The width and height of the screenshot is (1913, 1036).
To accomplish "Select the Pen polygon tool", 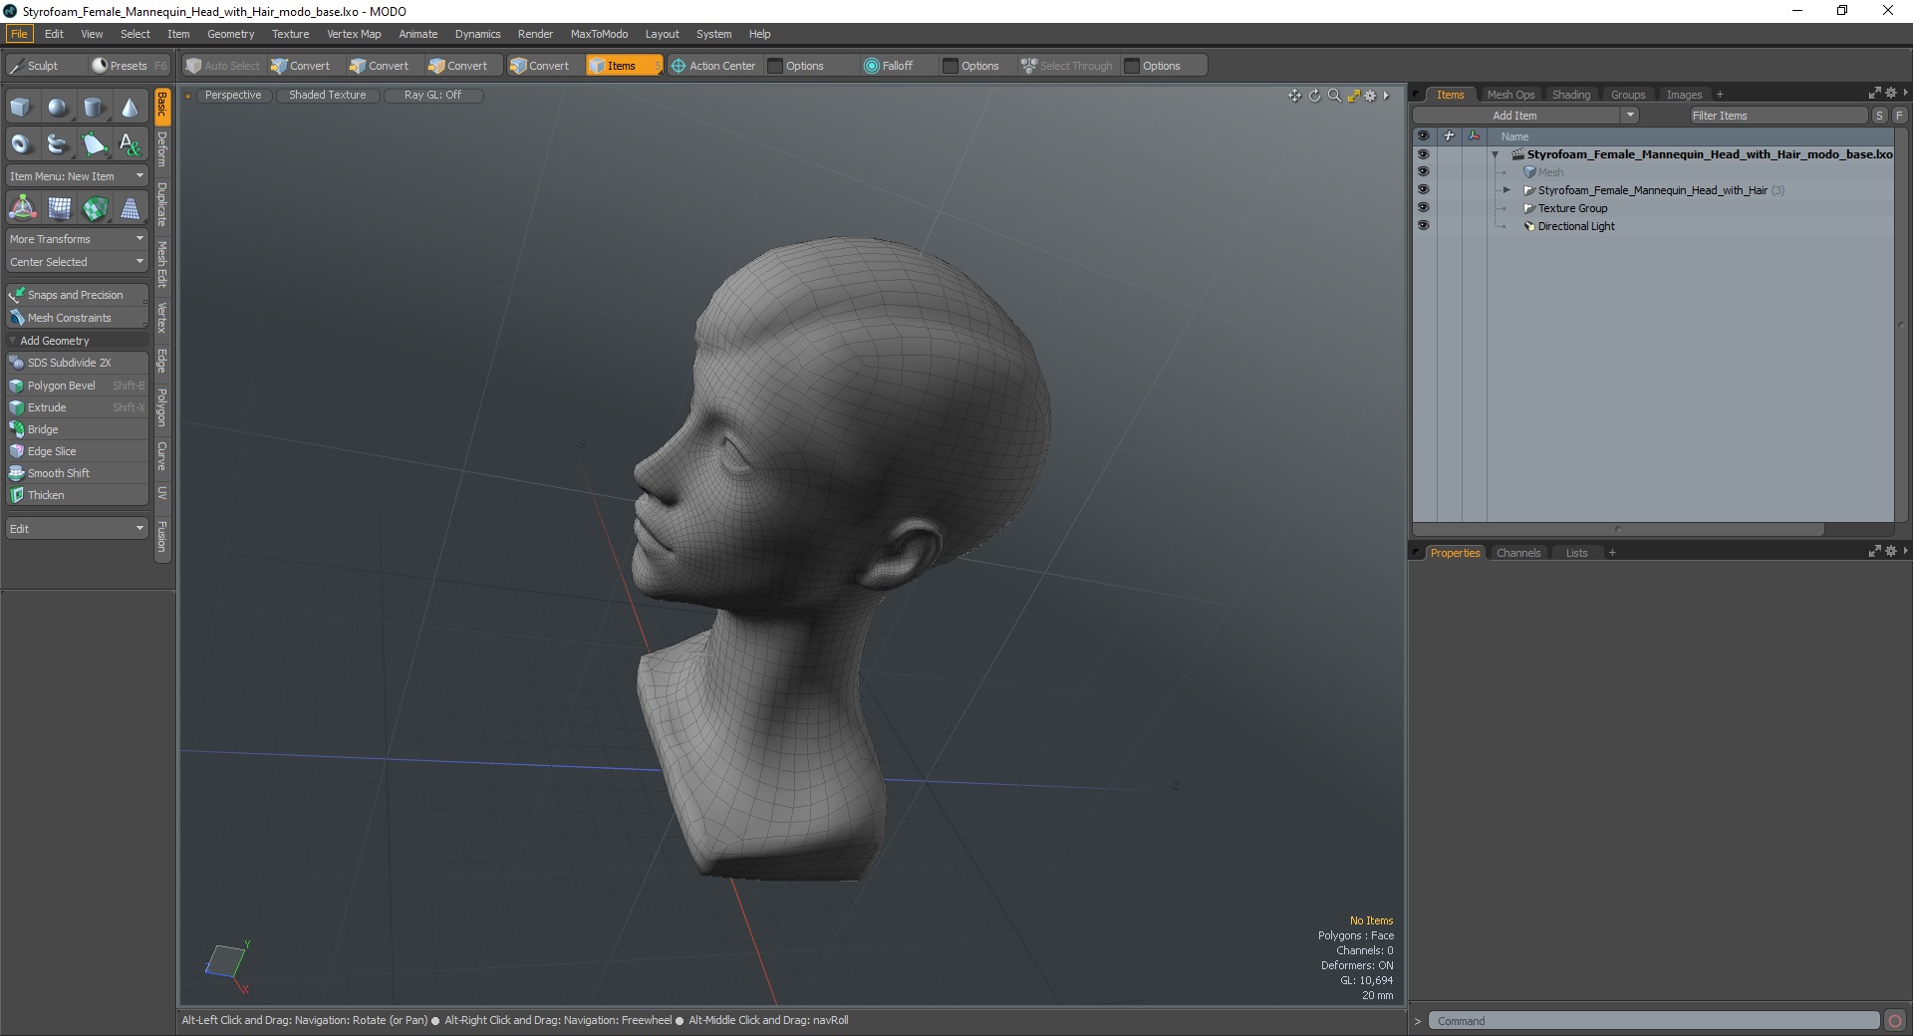I will coord(94,144).
